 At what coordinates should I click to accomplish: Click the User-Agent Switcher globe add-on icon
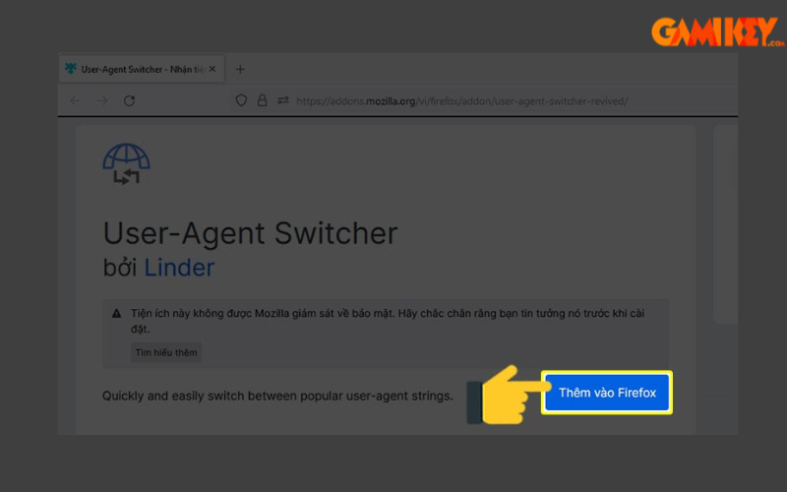tap(126, 164)
